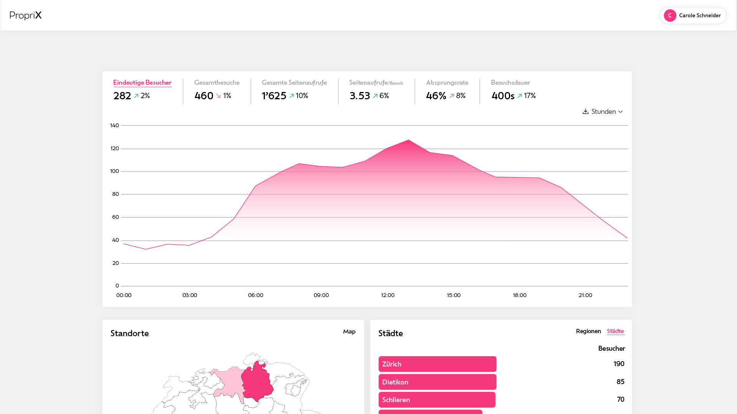
Task: Click the PropriX logo
Action: pyautogui.click(x=26, y=15)
